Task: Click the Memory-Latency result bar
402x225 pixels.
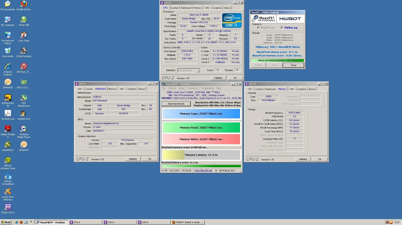Action: pos(201,155)
